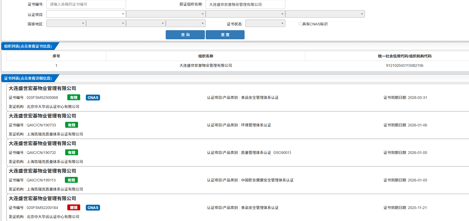Expand the third 国家地区 dropdown
Image resolution: width=469 pixels, height=221 pixels.
coord(146,23)
